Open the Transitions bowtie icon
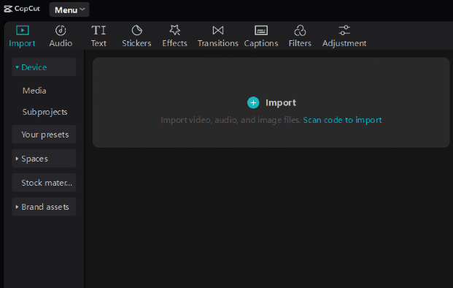 [218, 31]
